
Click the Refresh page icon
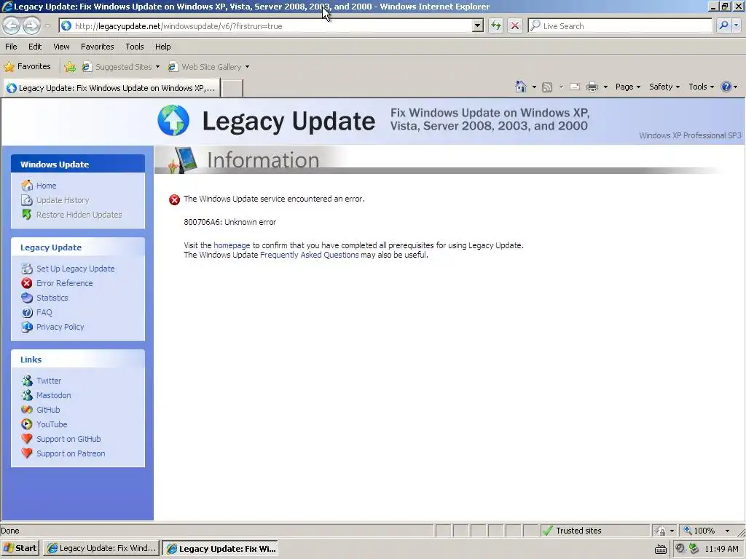[495, 25]
